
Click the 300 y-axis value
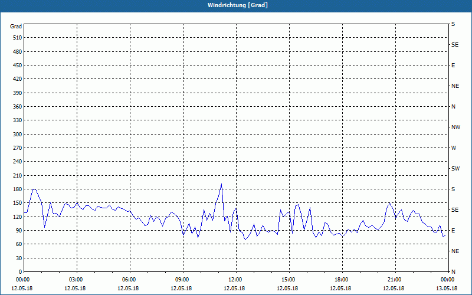pyautogui.click(x=18, y=135)
